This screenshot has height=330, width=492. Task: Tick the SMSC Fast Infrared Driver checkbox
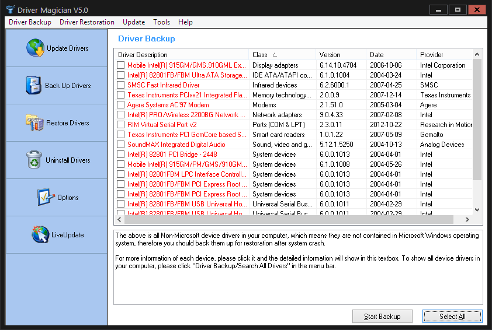point(120,85)
